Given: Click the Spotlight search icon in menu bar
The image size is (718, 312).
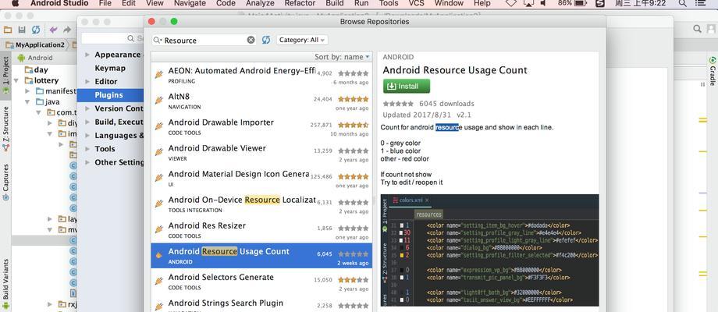Looking at the screenshot, I should point(683,3).
